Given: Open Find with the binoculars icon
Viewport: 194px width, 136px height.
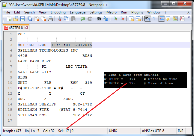Looking at the screenshot, I should click(x=99, y=19).
